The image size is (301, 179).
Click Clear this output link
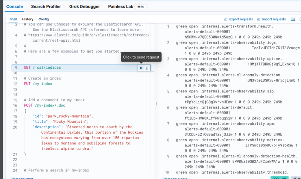(x=175, y=178)
